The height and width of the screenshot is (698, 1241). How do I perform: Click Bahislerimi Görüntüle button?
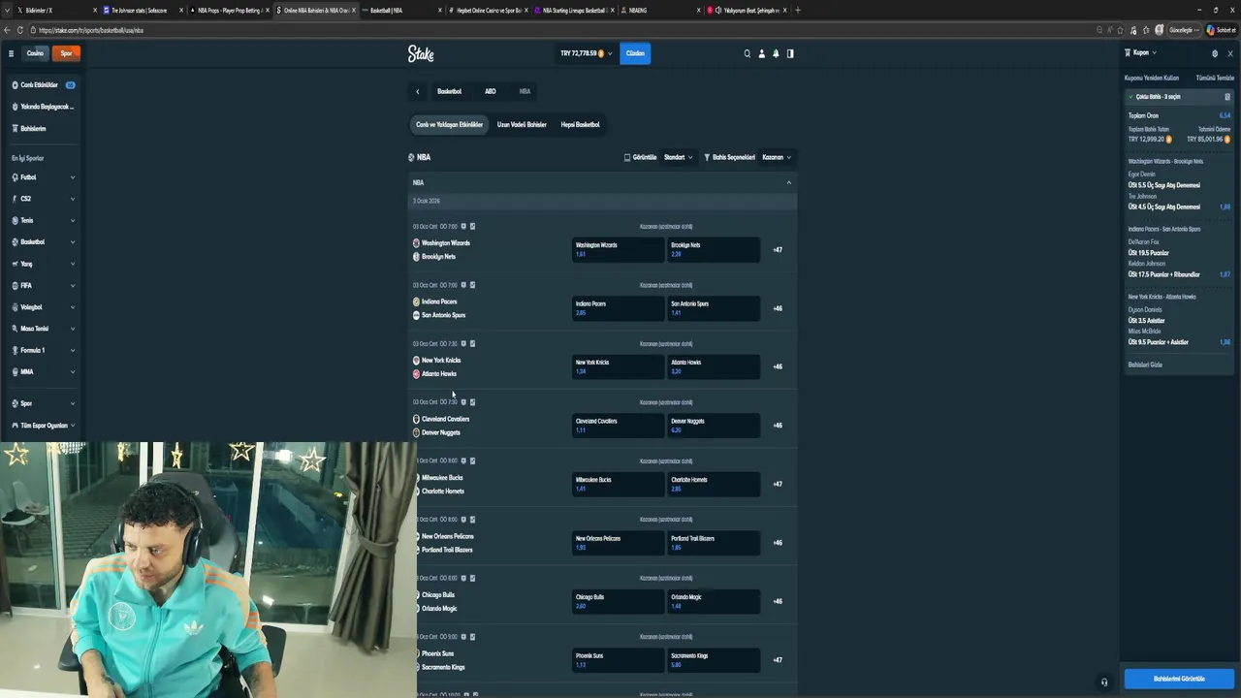[x=1179, y=679]
